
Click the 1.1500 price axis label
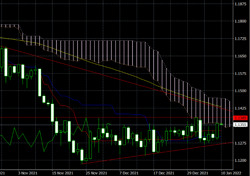click(x=240, y=91)
